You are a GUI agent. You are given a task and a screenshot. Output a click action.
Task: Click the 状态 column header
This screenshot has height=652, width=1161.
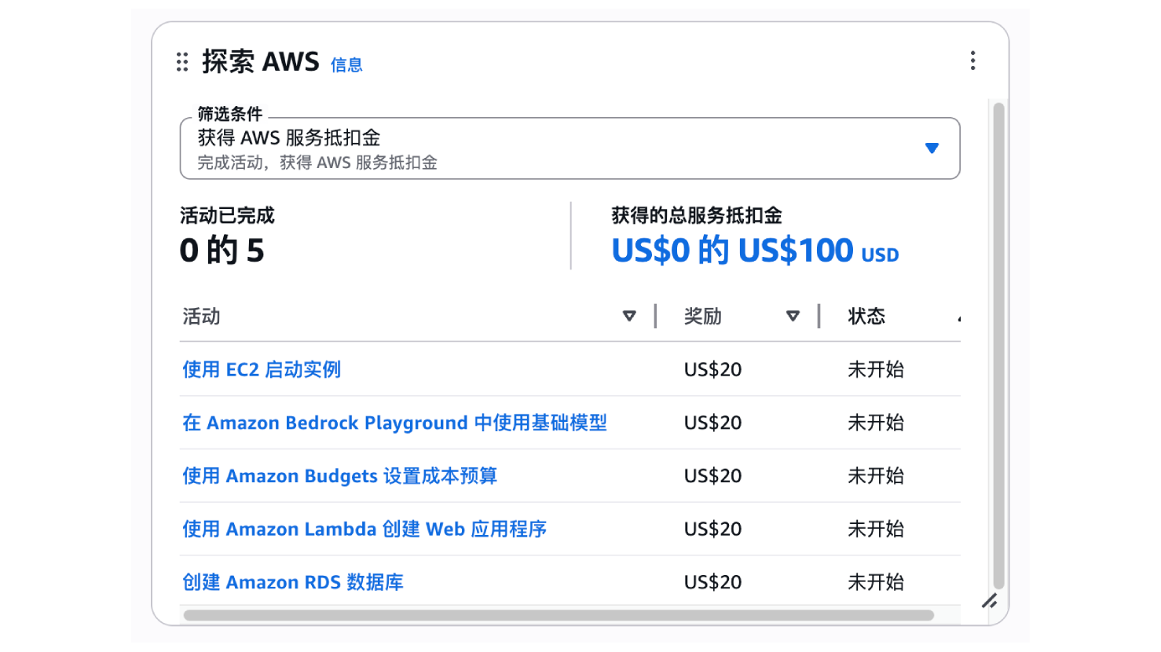click(866, 317)
